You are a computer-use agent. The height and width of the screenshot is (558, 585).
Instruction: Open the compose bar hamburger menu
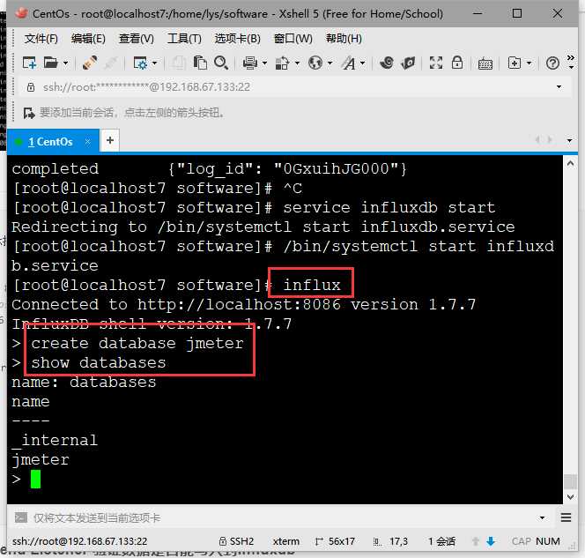566,517
